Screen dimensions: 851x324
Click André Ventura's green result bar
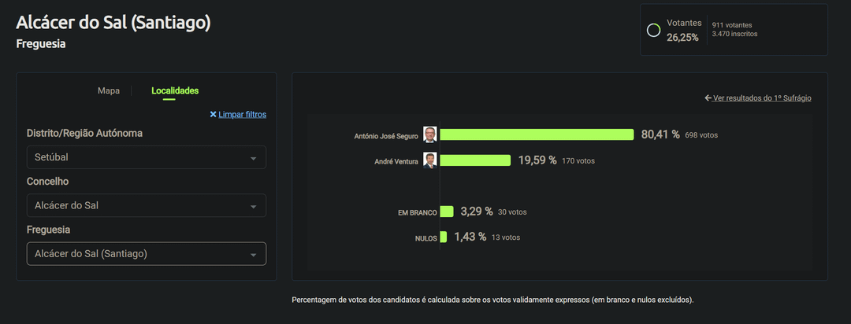475,160
